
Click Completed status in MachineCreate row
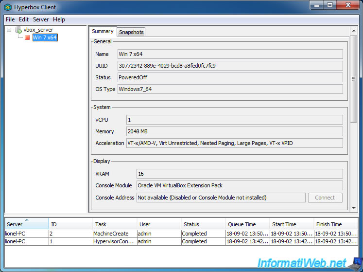click(203, 234)
